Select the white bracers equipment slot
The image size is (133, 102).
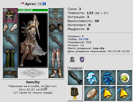(x=10, y=28)
